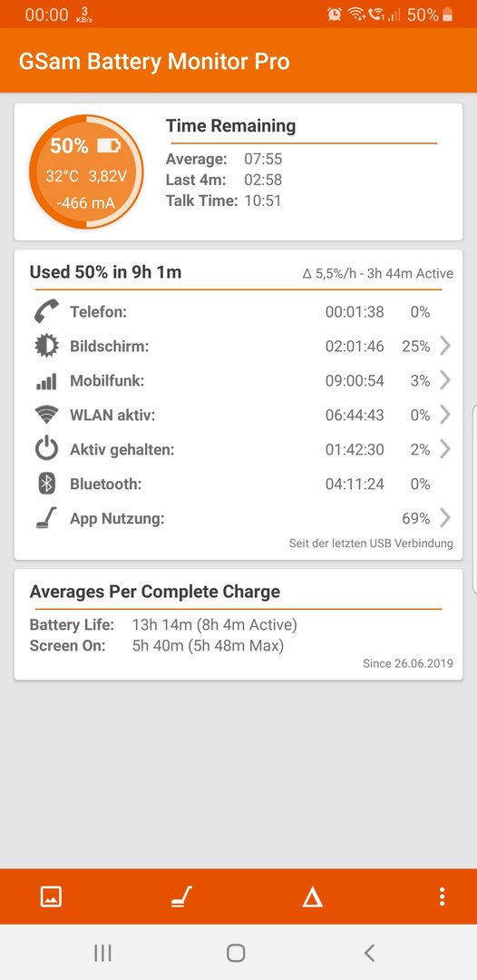Tap the circular battery gauge showing 50%
The height and width of the screenshot is (980, 477).
86,171
